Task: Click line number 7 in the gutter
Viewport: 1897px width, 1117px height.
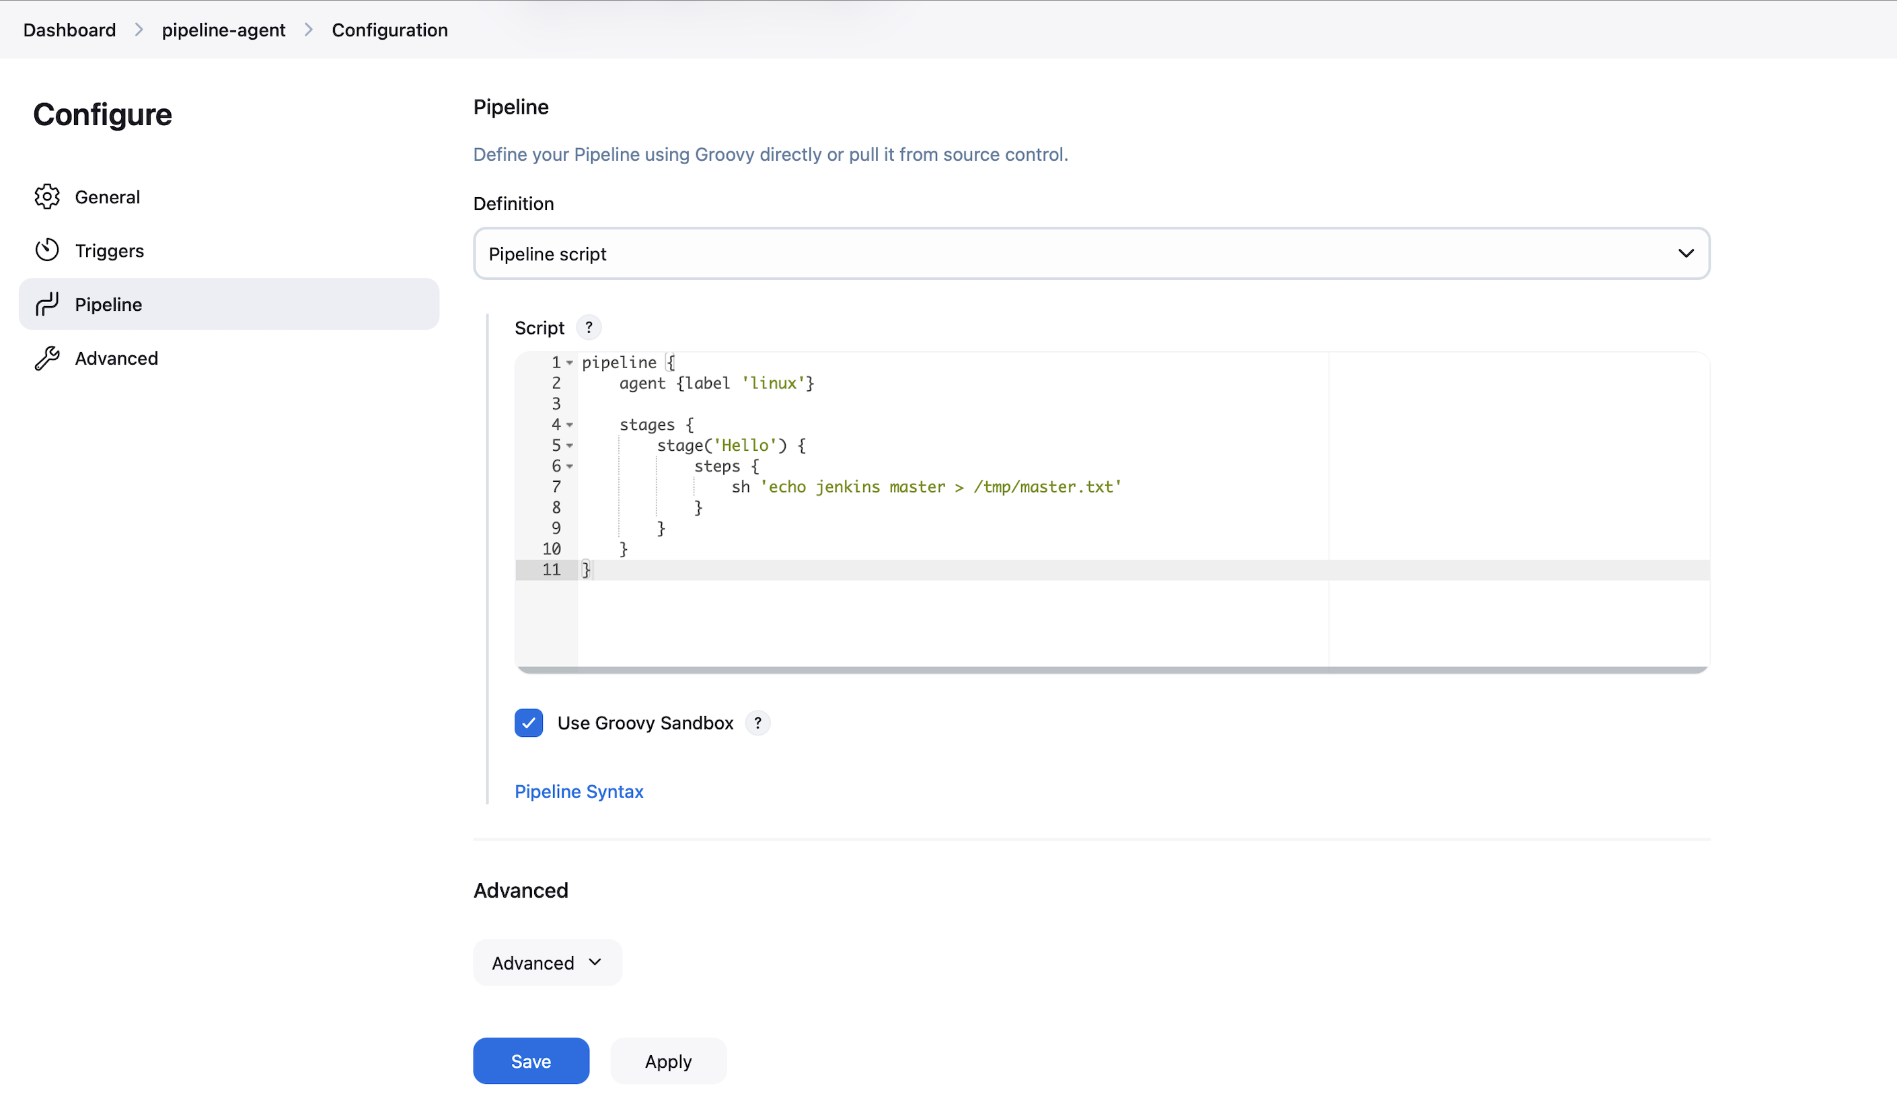Action: coord(556,487)
